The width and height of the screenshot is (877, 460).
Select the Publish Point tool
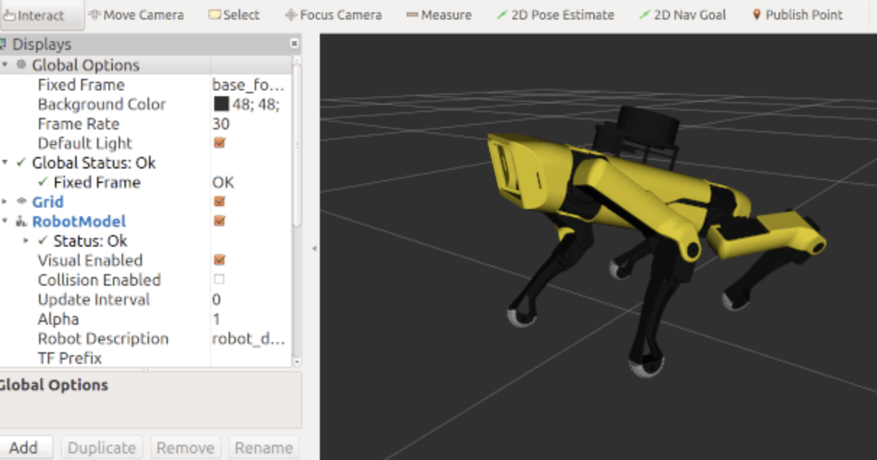point(800,14)
